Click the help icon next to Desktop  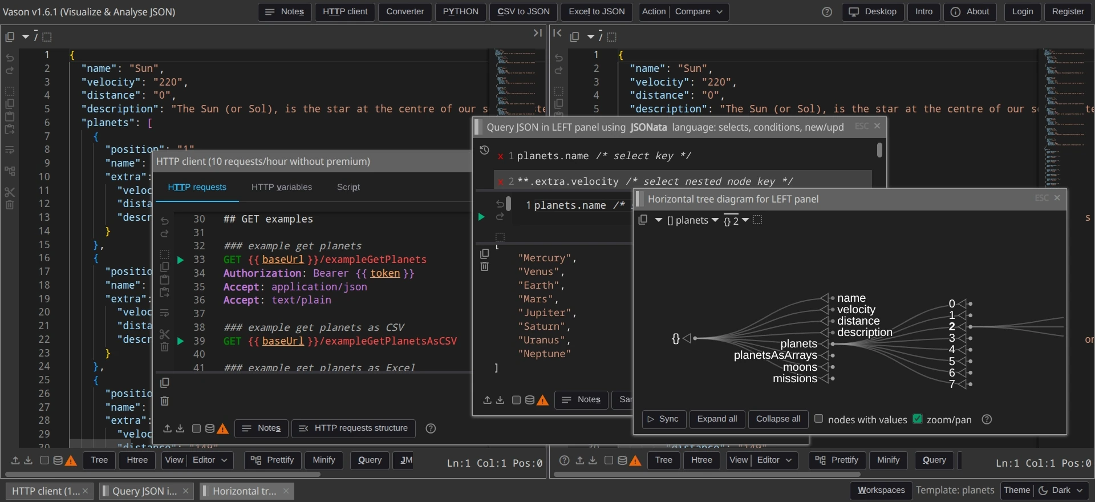[826, 12]
